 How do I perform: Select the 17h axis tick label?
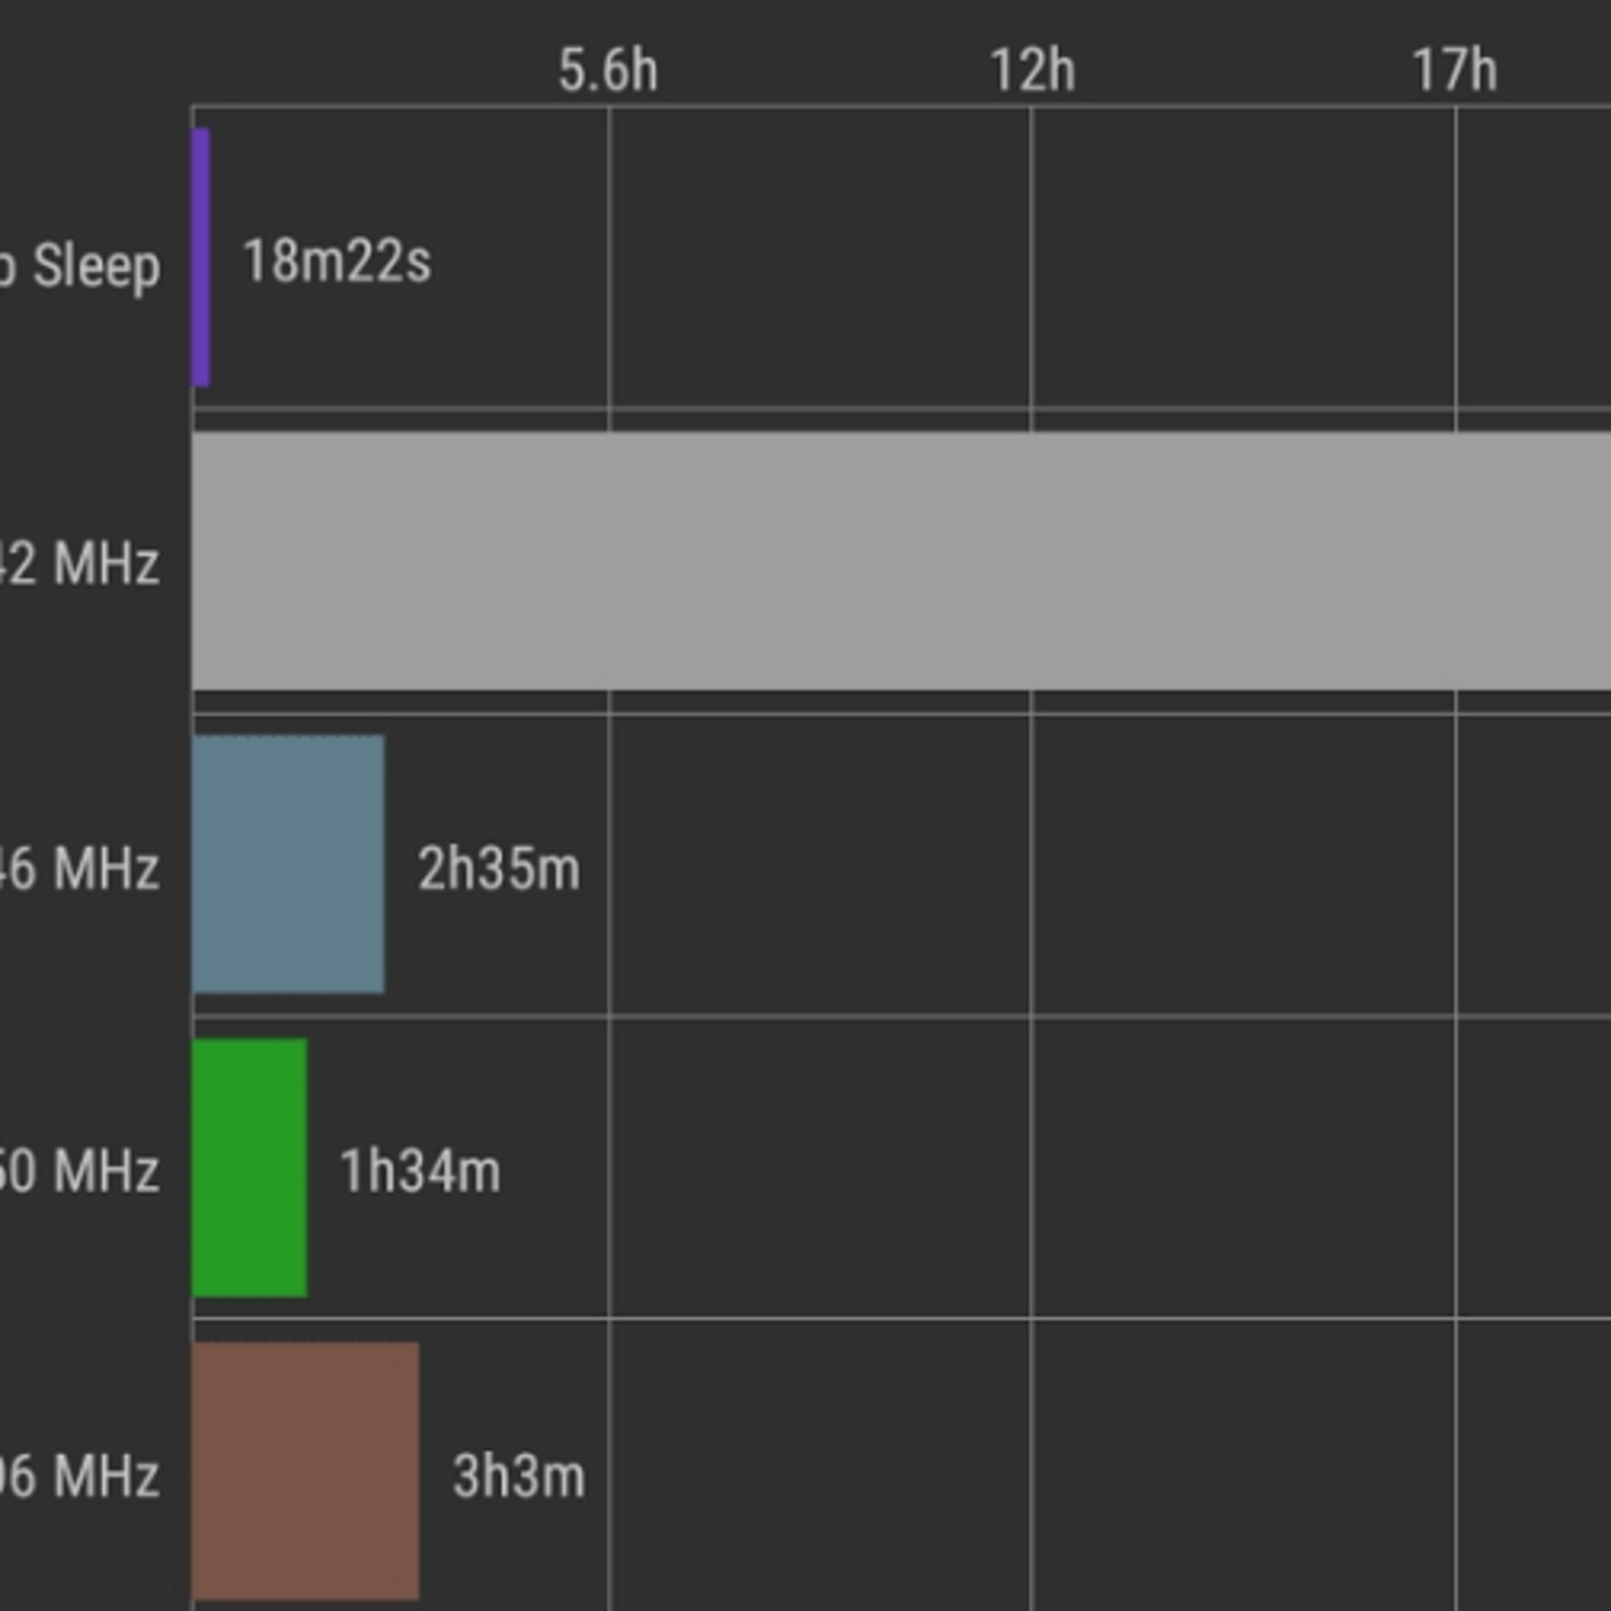(1455, 70)
